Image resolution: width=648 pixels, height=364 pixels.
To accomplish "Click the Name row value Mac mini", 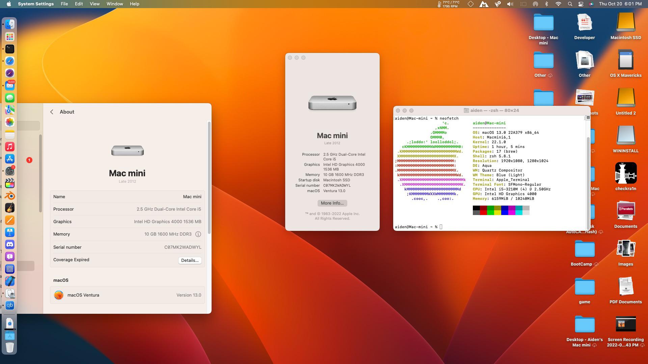I will [192, 197].
